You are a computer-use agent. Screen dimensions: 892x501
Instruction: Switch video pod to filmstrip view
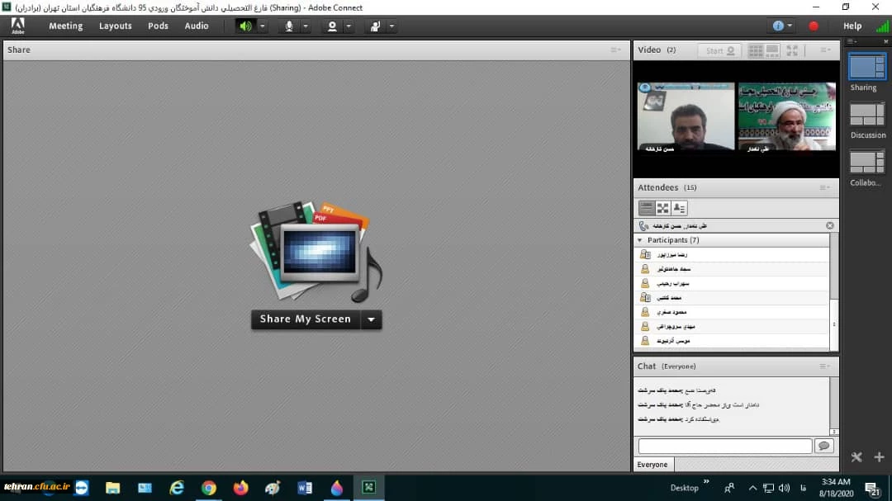tap(772, 50)
